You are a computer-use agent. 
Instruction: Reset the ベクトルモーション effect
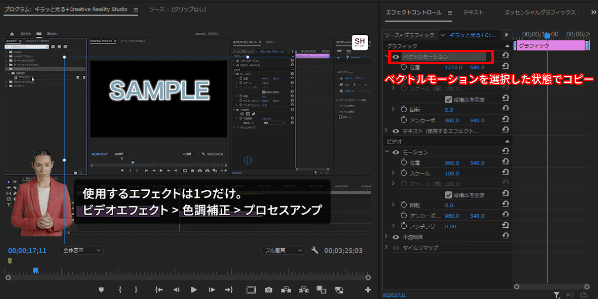505,56
